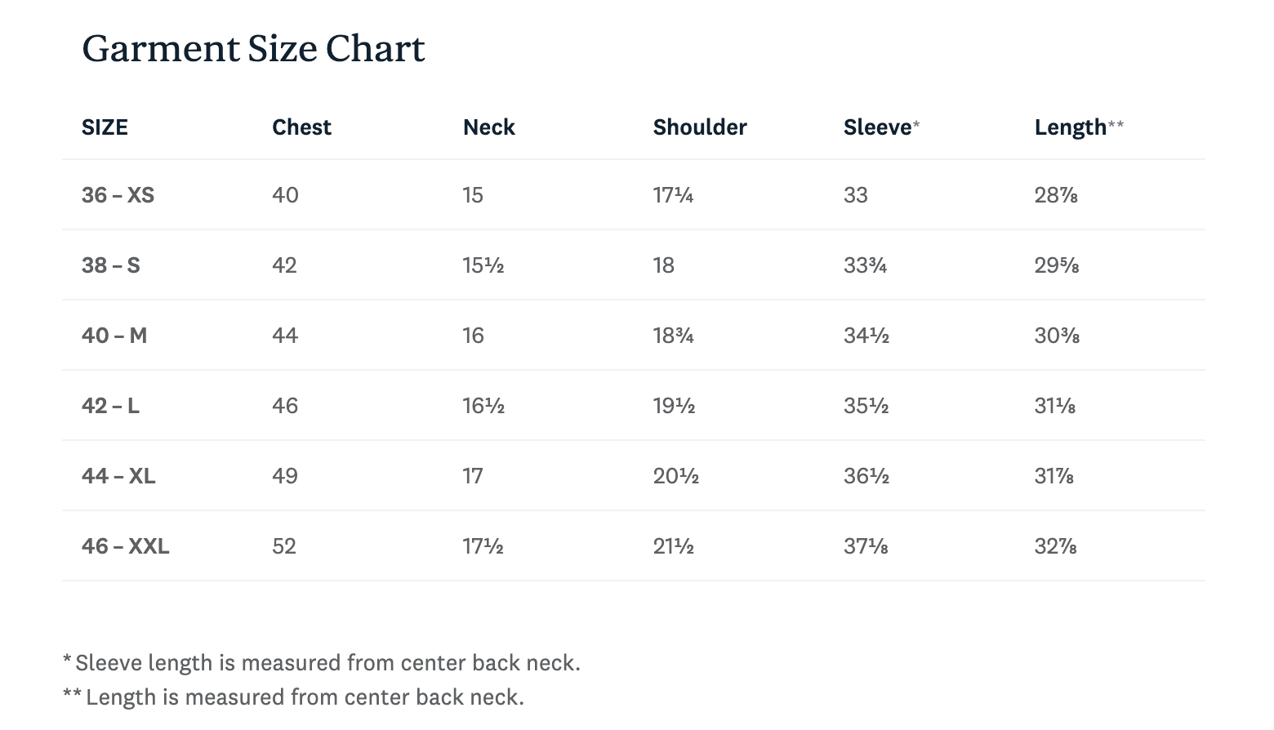
Task: Click chest value 49 in XL row
Action: pyautogui.click(x=285, y=476)
